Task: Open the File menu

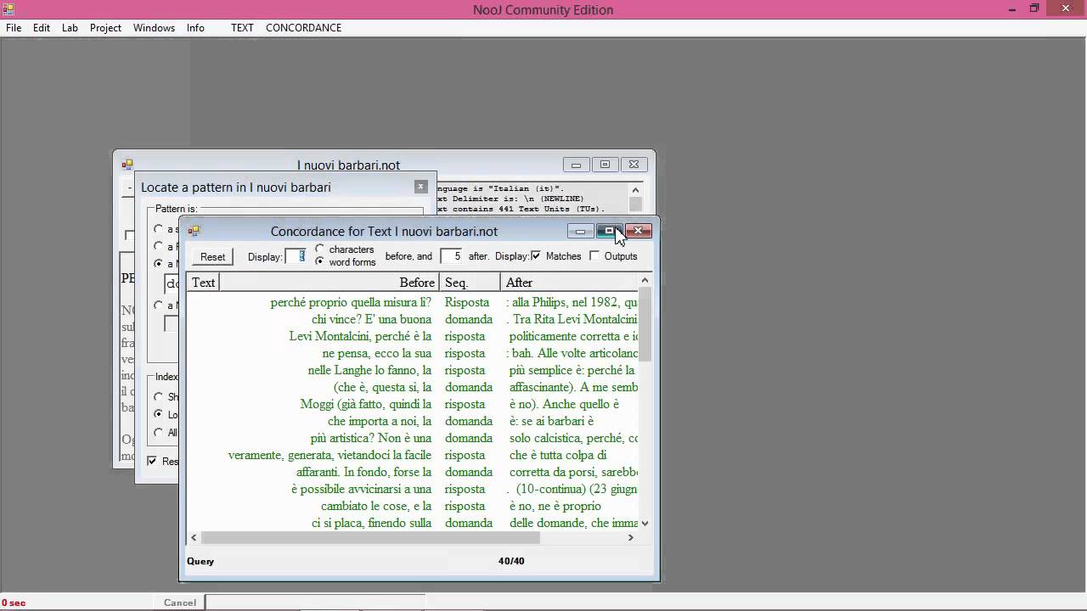Action: [14, 27]
